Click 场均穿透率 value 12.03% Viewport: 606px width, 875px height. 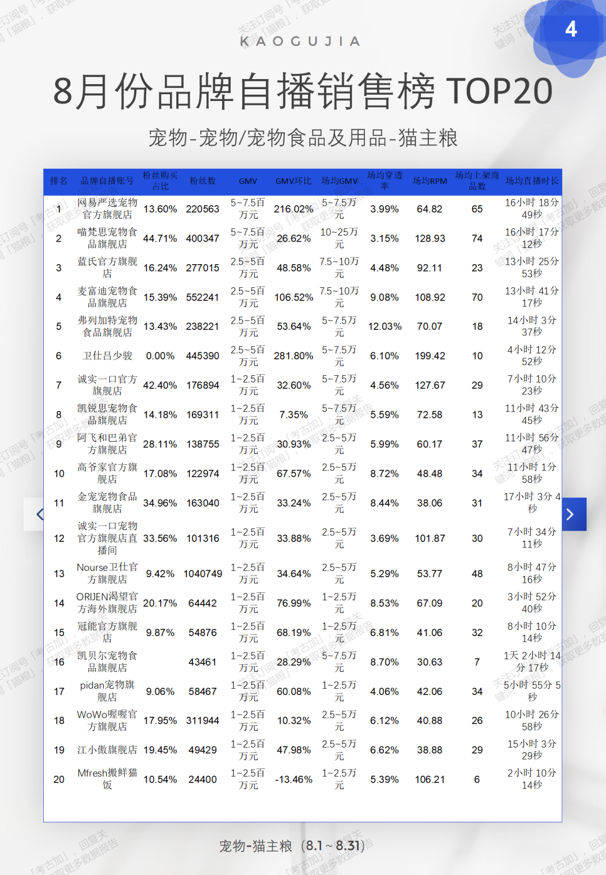(385, 326)
